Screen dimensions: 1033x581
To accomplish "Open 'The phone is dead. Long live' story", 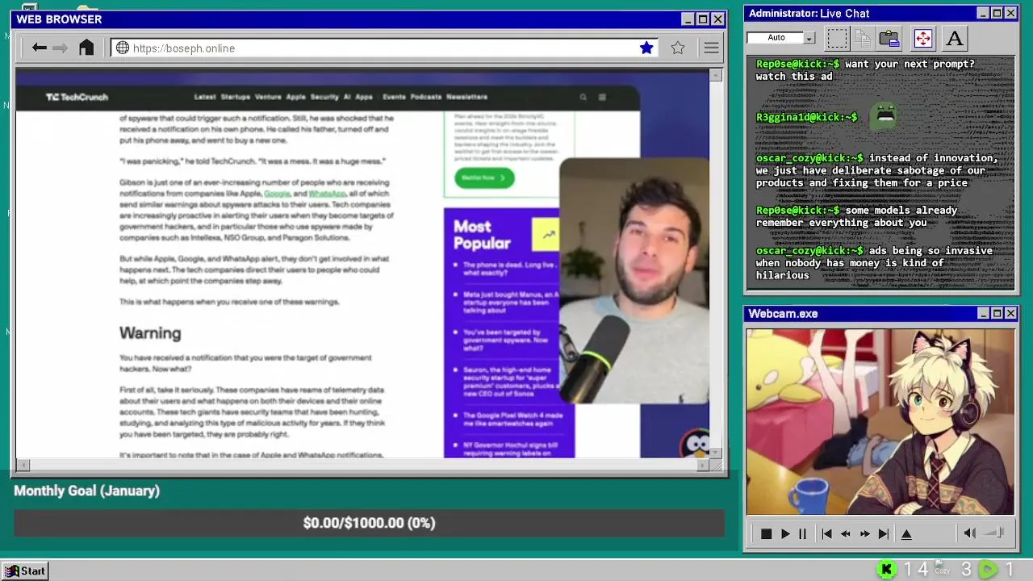I will (510, 269).
